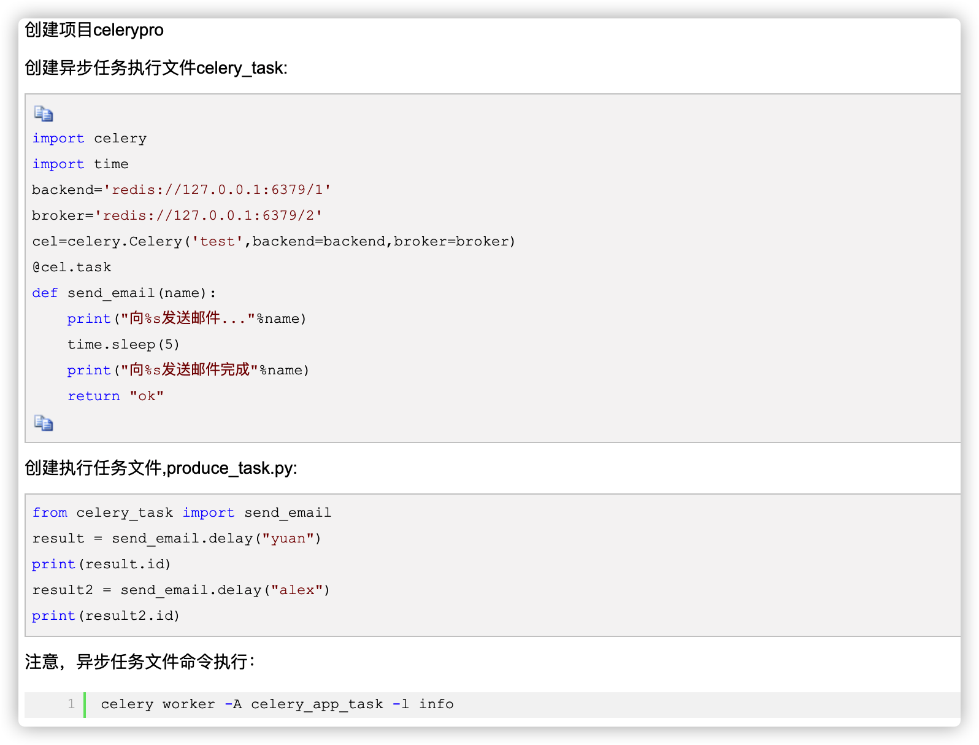Viewport: 979px width, 745px height.
Task: Click the @cel.task decorator line
Action: coord(72,267)
